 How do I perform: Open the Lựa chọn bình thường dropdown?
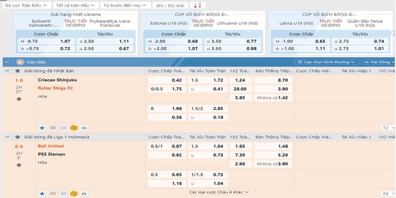point(327,62)
